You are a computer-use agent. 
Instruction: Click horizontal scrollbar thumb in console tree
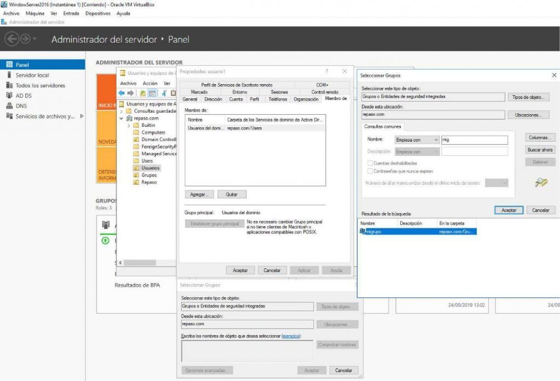pyautogui.click(x=139, y=263)
